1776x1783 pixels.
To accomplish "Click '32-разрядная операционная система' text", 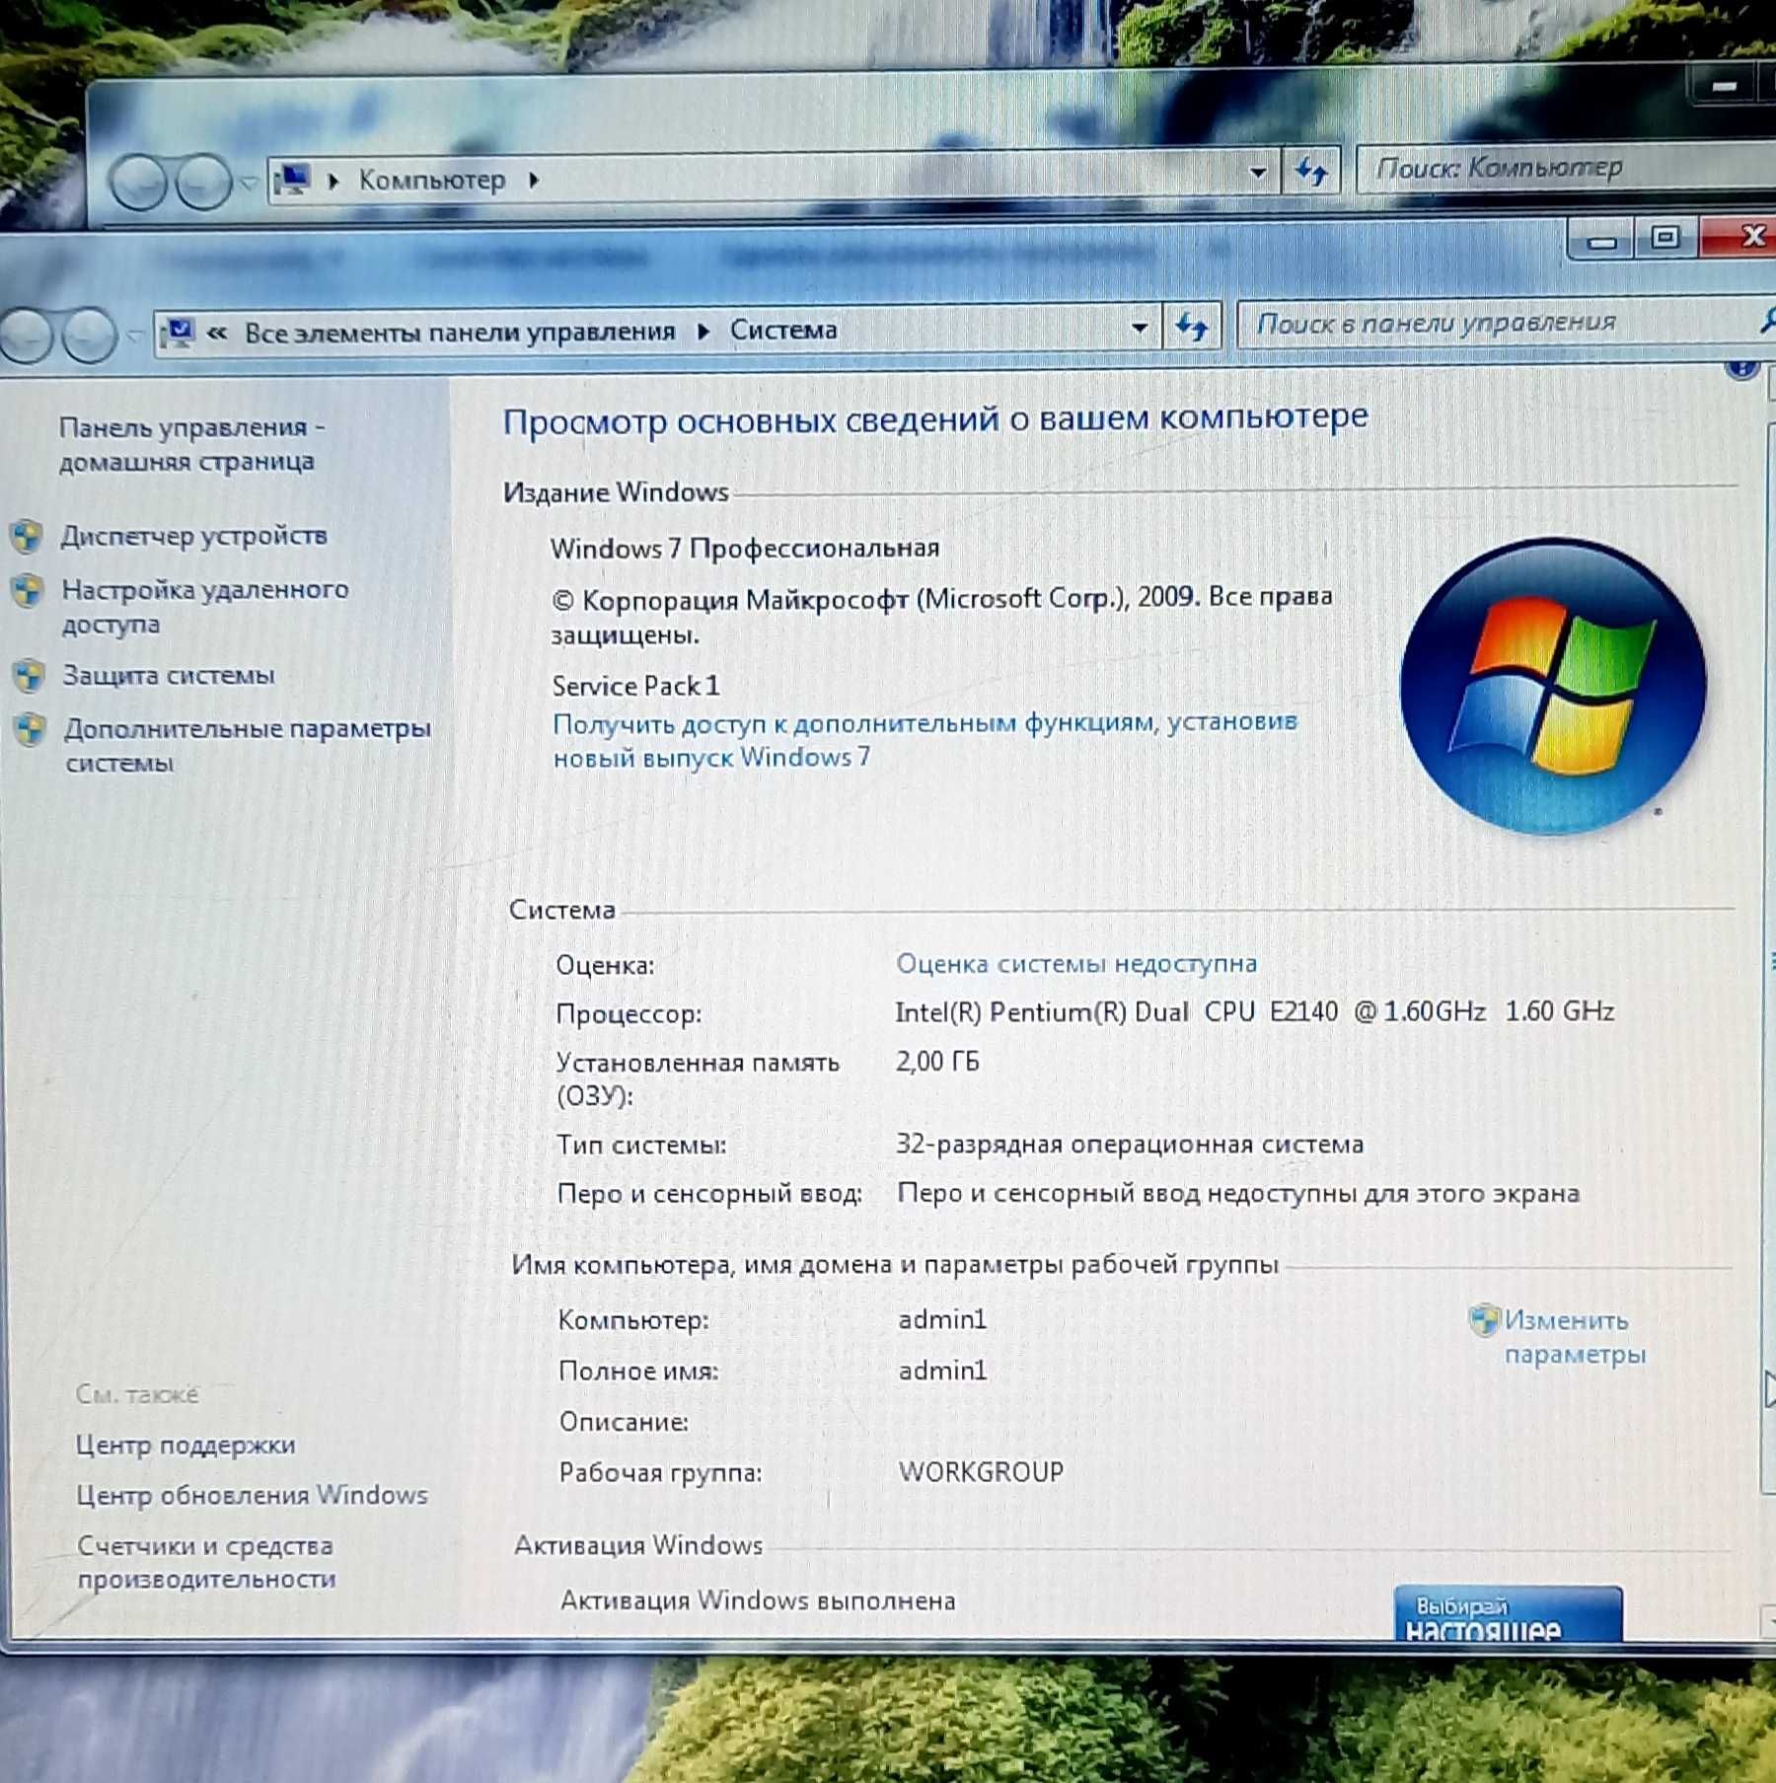I will click(x=1130, y=1145).
